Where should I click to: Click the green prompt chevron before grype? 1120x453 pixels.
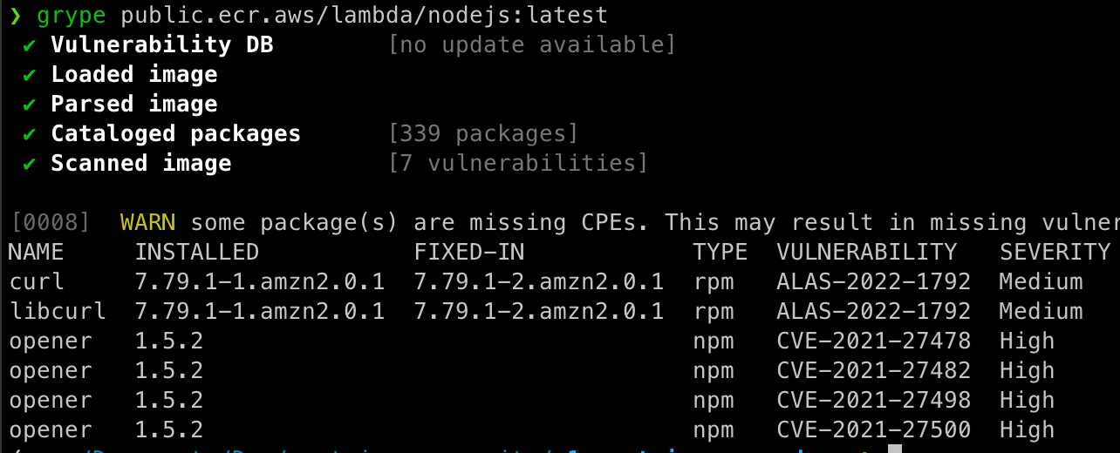[15, 15]
